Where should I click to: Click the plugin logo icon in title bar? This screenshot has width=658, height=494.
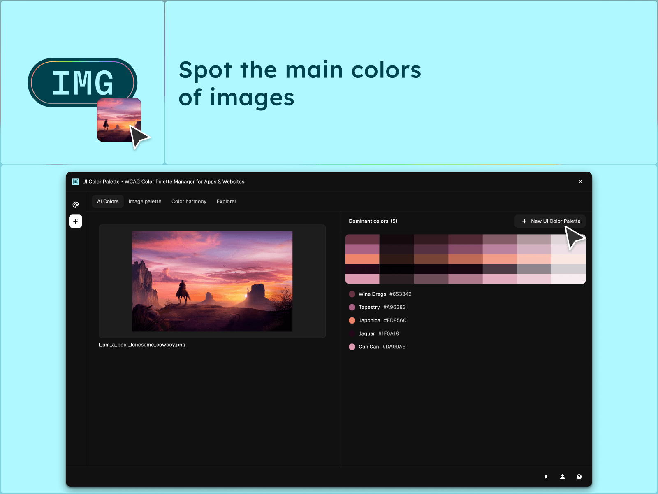(76, 182)
